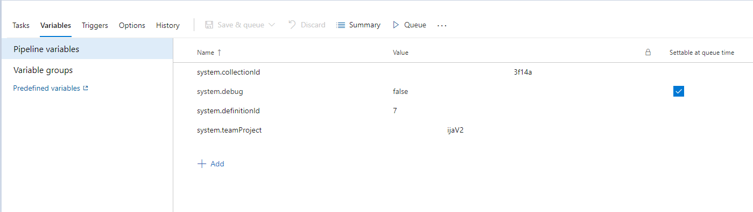
Task: Click the plus icon next to Add
Action: (202, 164)
